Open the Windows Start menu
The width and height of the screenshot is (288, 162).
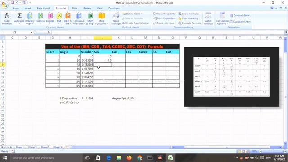coord(5,158)
